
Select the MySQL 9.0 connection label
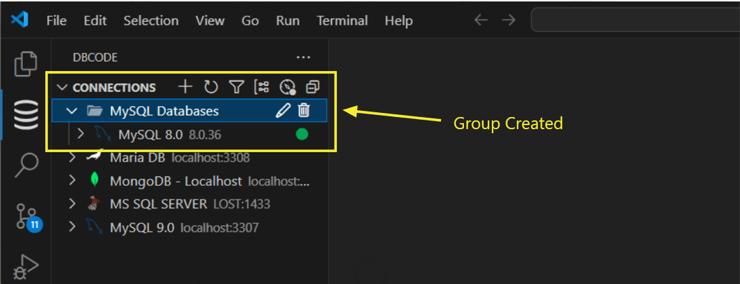[142, 227]
